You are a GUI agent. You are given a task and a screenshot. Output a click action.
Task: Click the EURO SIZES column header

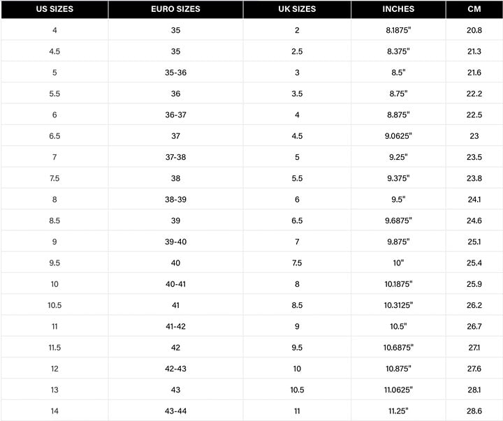(175, 9)
